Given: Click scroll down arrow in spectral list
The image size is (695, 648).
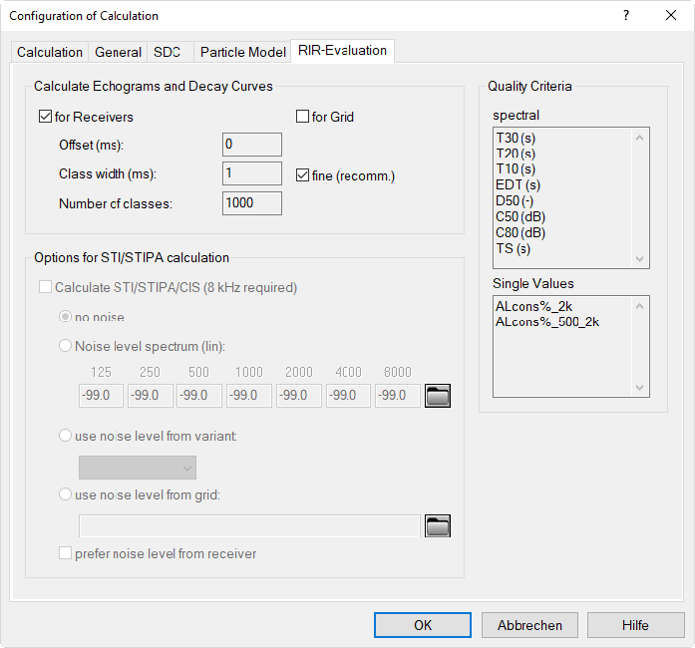Looking at the screenshot, I should (x=639, y=258).
